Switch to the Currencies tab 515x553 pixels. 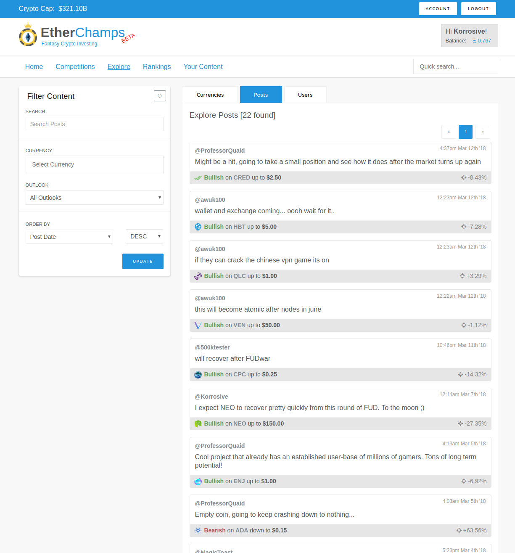[x=210, y=95]
